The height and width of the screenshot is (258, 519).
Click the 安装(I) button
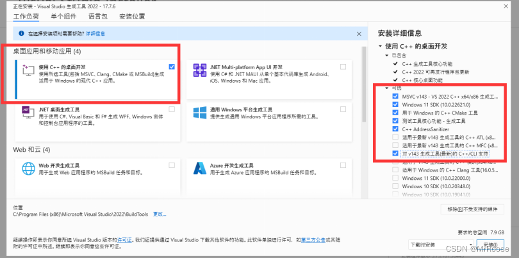491,245
